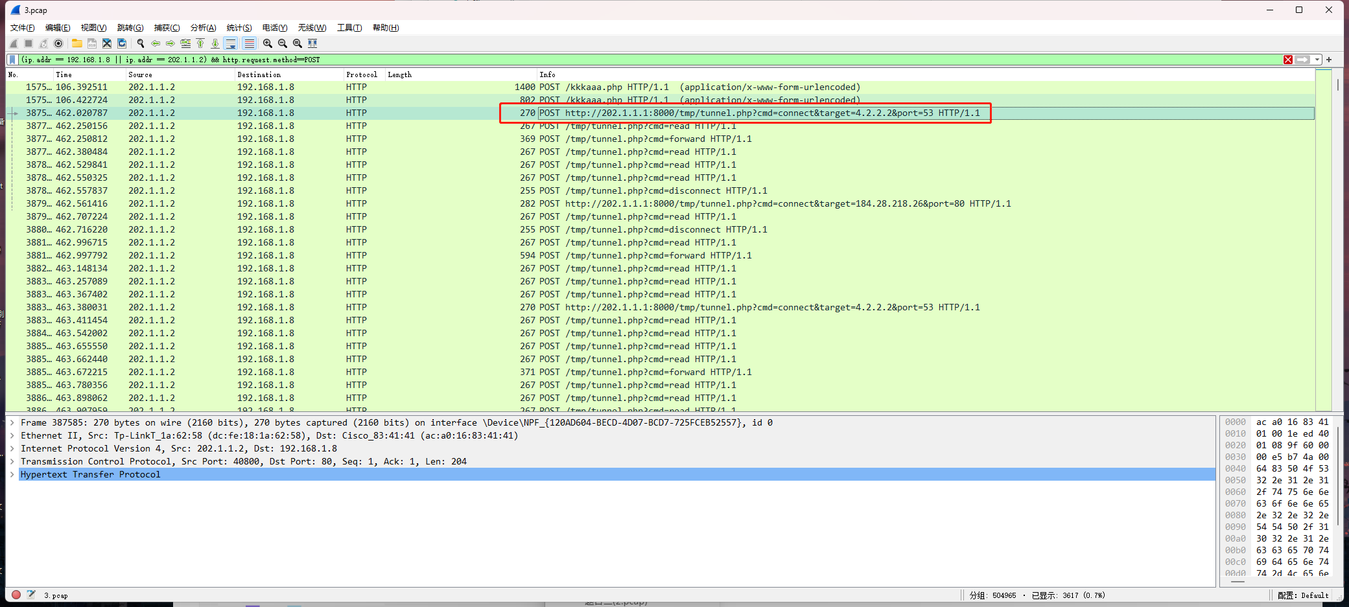Start capture with the shark fin icon
The image size is (1349, 607).
point(14,43)
